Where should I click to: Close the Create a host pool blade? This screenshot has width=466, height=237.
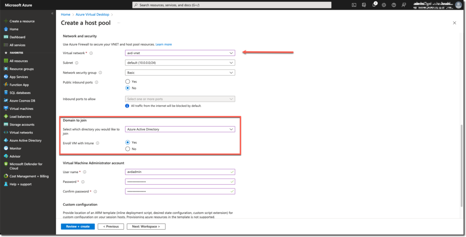click(455, 23)
